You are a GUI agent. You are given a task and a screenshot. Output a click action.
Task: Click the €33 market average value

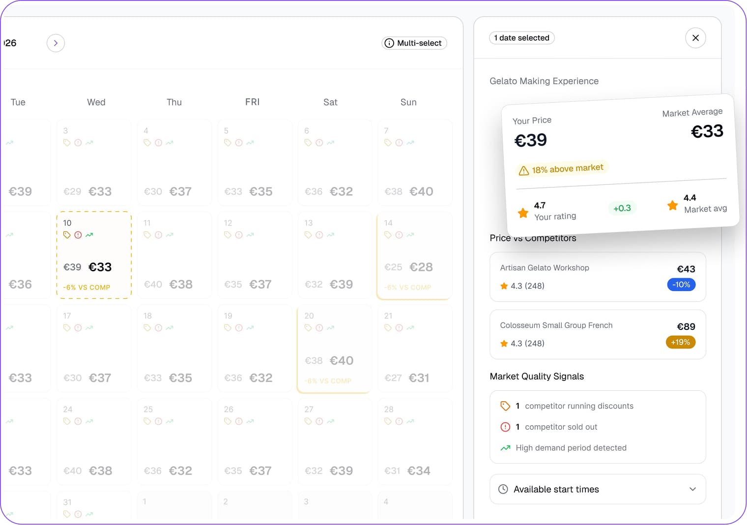pos(707,131)
